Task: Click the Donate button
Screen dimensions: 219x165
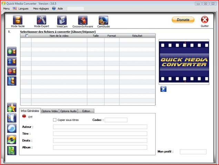Action: [183, 20]
